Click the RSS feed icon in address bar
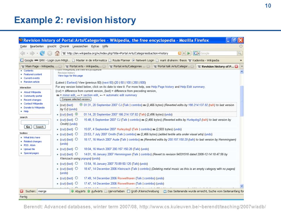Image resolution: width=281 pixels, height=211 pixels. [179, 53]
